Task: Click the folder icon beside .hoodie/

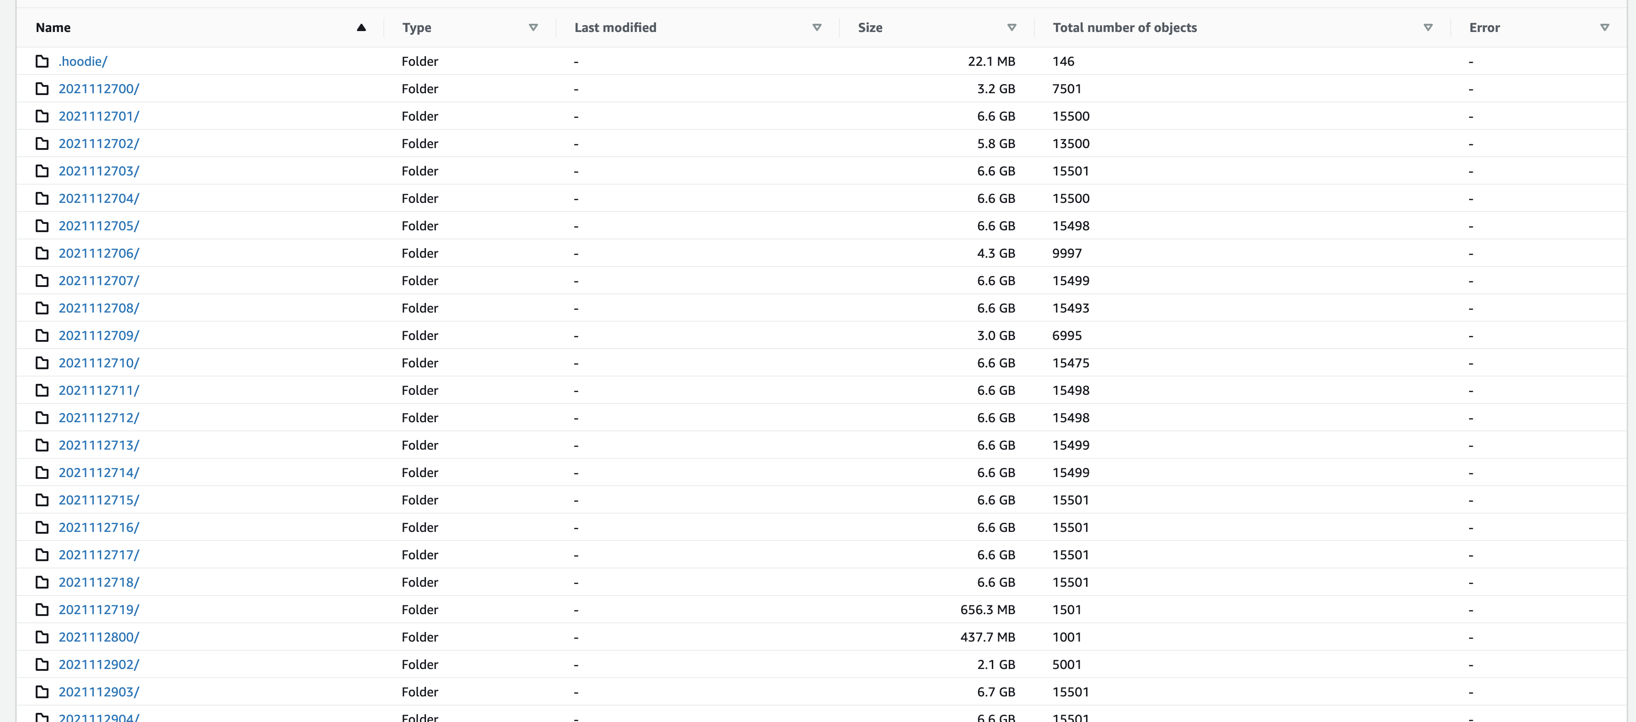Action: coord(42,62)
